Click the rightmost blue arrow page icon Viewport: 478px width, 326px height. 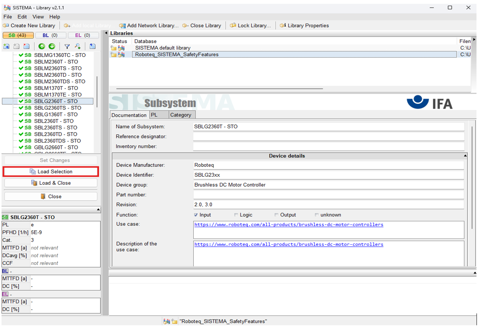93,46
